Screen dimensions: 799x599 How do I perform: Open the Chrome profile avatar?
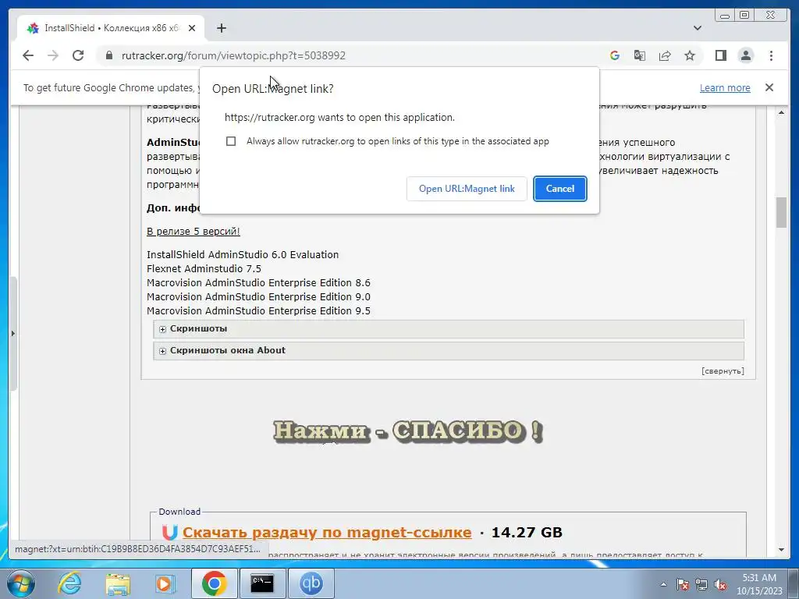pyautogui.click(x=745, y=55)
